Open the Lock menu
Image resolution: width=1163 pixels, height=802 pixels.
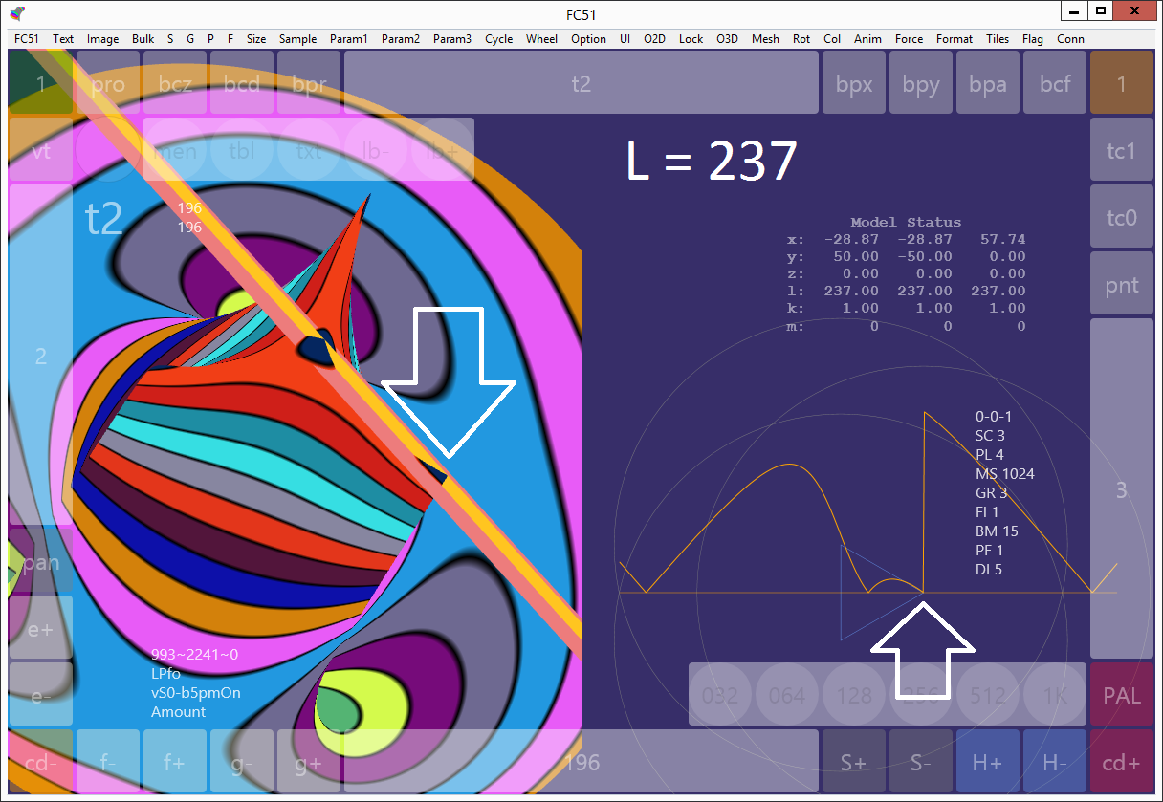coord(691,39)
